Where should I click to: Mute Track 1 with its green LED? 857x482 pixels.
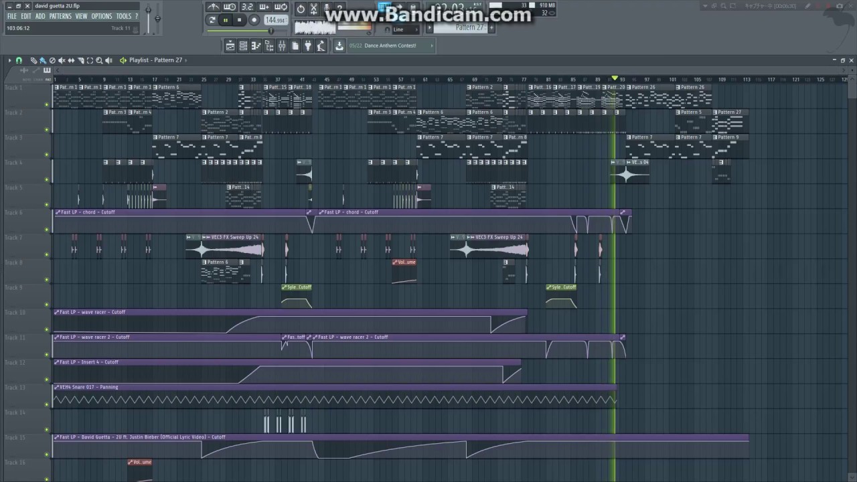coord(46,104)
